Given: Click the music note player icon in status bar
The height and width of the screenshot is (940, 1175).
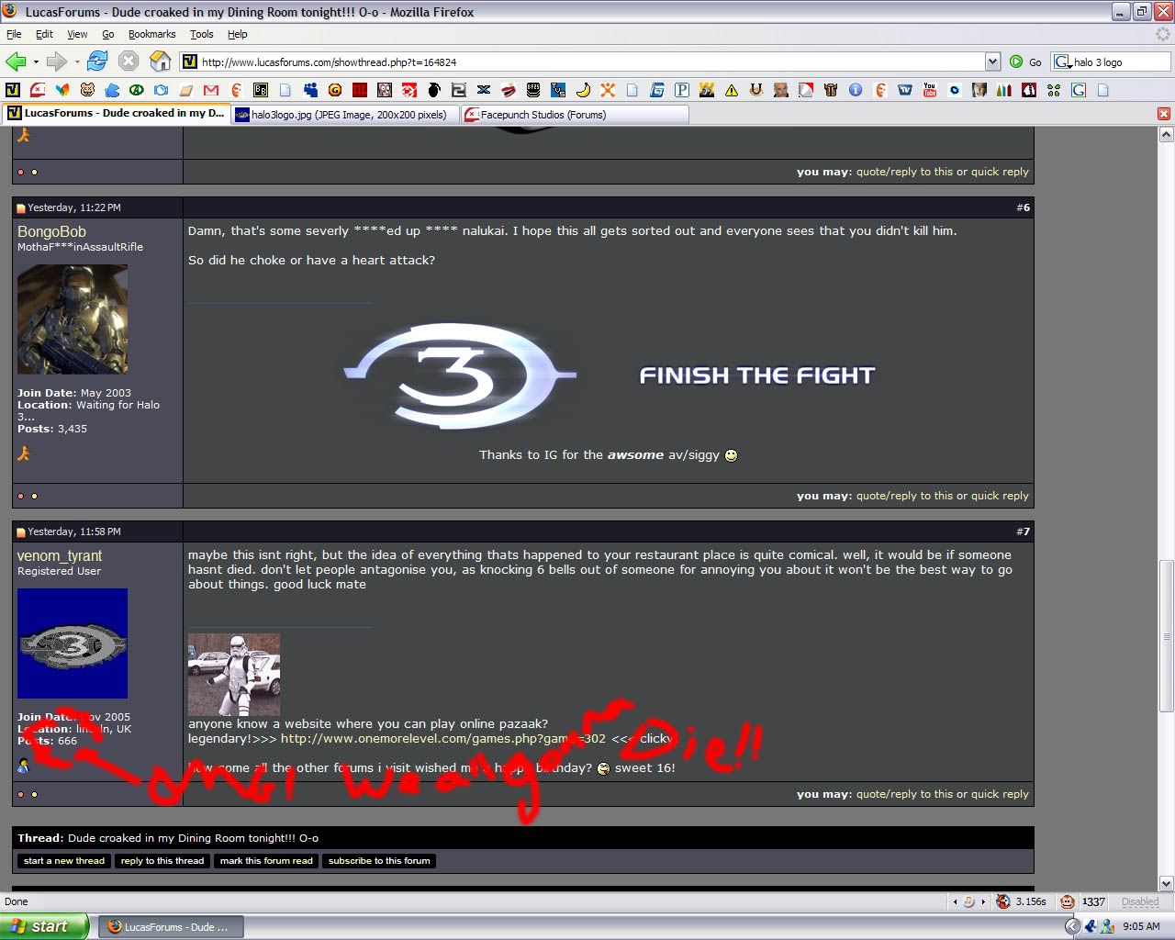Looking at the screenshot, I should [969, 901].
